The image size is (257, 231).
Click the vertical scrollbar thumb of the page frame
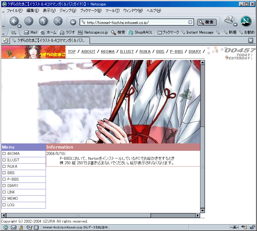coord(203,167)
